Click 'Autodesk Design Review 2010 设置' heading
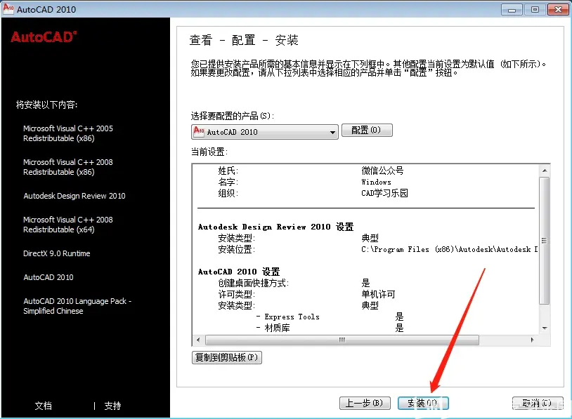Screen dimensions: 572x419 [275, 227]
